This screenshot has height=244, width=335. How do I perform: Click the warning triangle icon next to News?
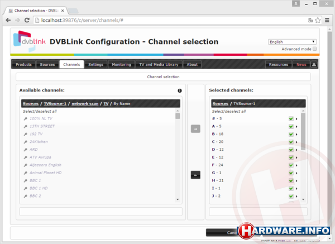pyautogui.click(x=314, y=65)
